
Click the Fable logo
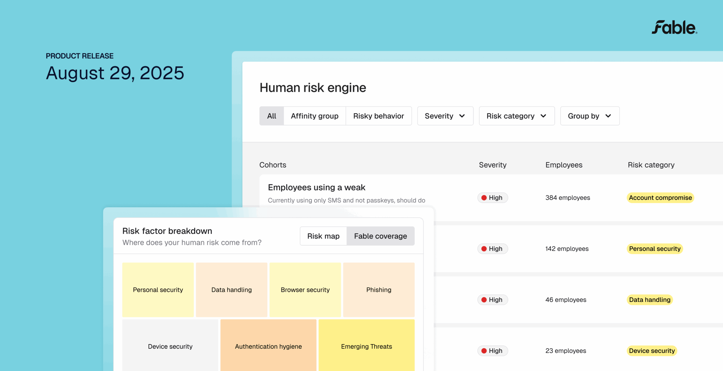[x=674, y=28]
